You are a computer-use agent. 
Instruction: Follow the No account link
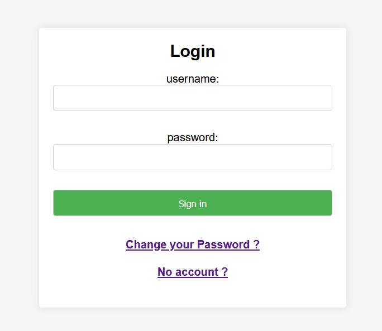[x=193, y=272]
